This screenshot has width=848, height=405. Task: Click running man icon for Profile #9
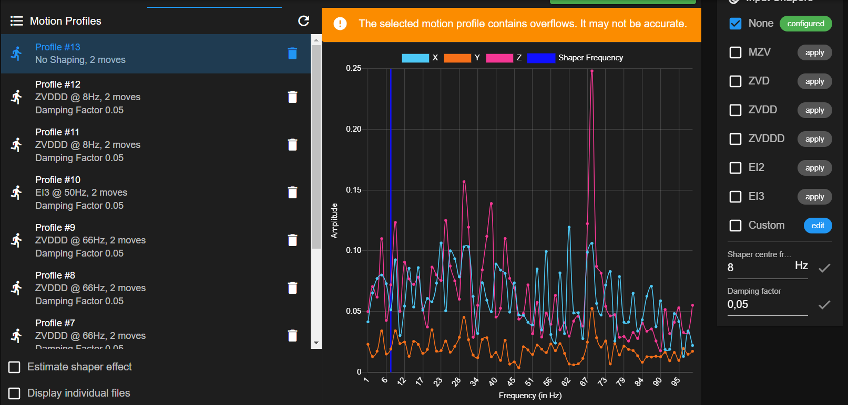coord(17,240)
